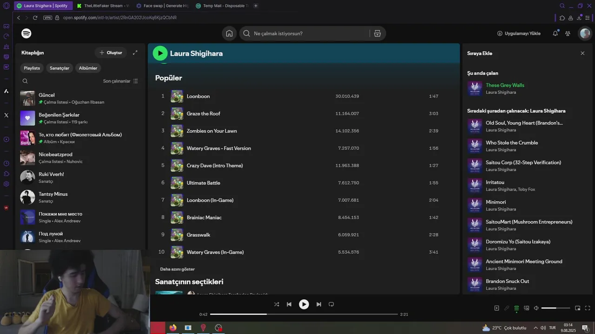Open Friend Activity icon
This screenshot has height=334, width=595.
click(x=568, y=33)
